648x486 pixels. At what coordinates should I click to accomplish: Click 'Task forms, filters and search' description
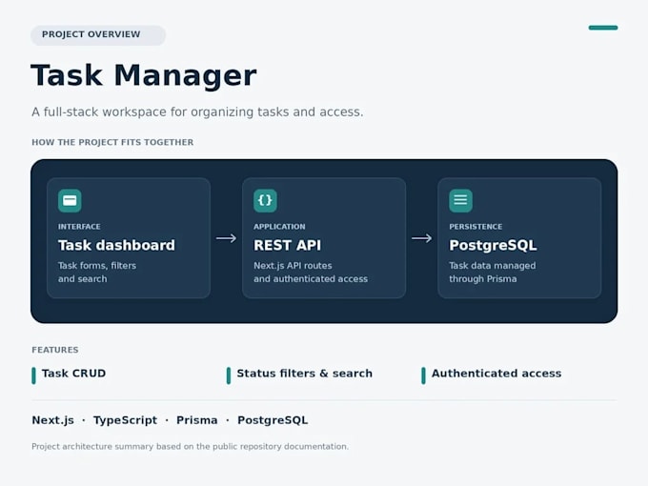coord(96,272)
